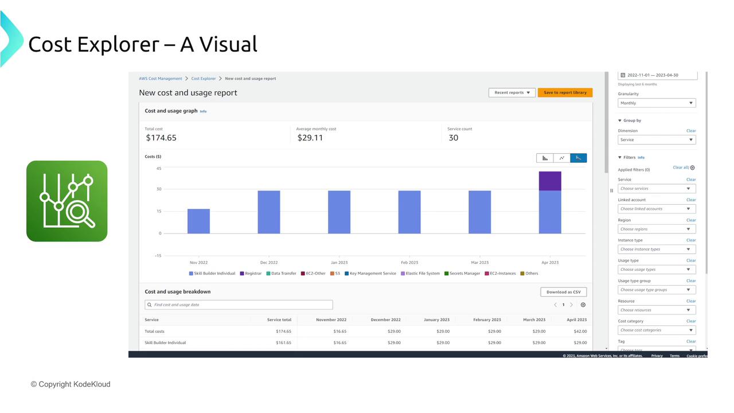
Task: Toggle EC2-Instances legend item
Action: [501, 274]
